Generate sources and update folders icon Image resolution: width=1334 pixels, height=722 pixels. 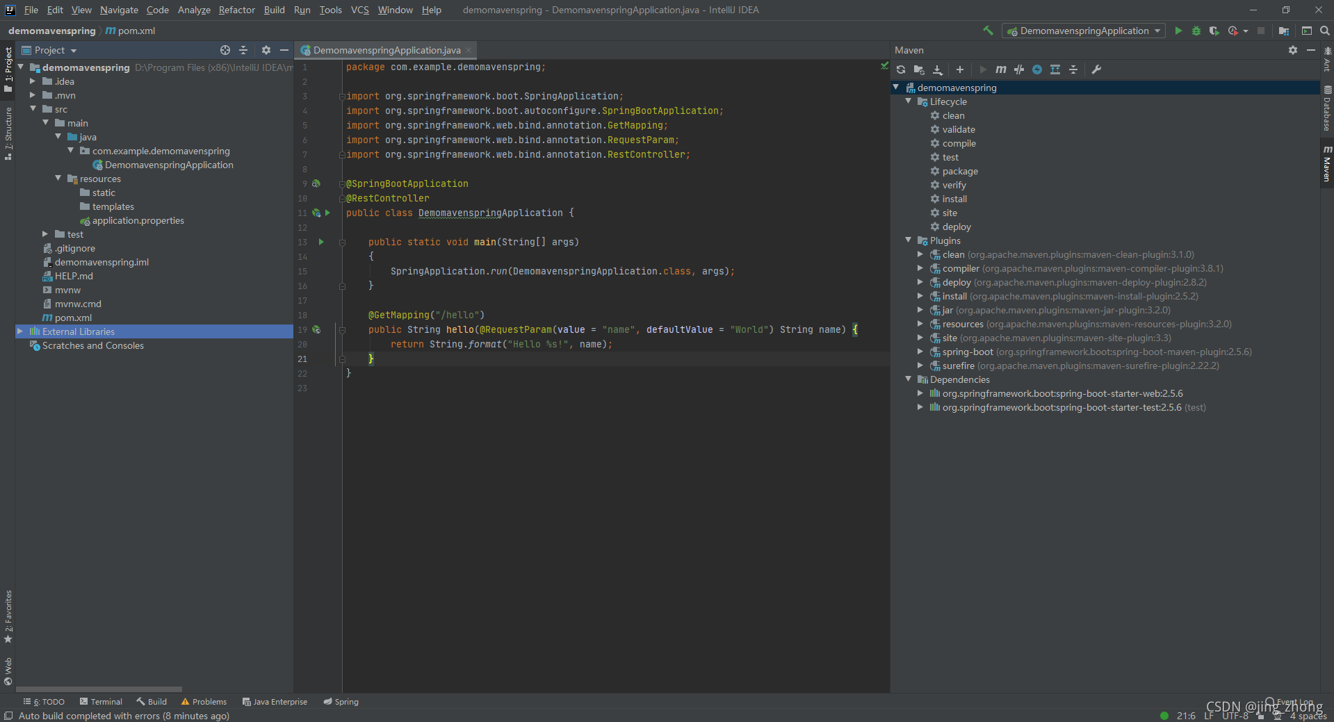(x=919, y=69)
